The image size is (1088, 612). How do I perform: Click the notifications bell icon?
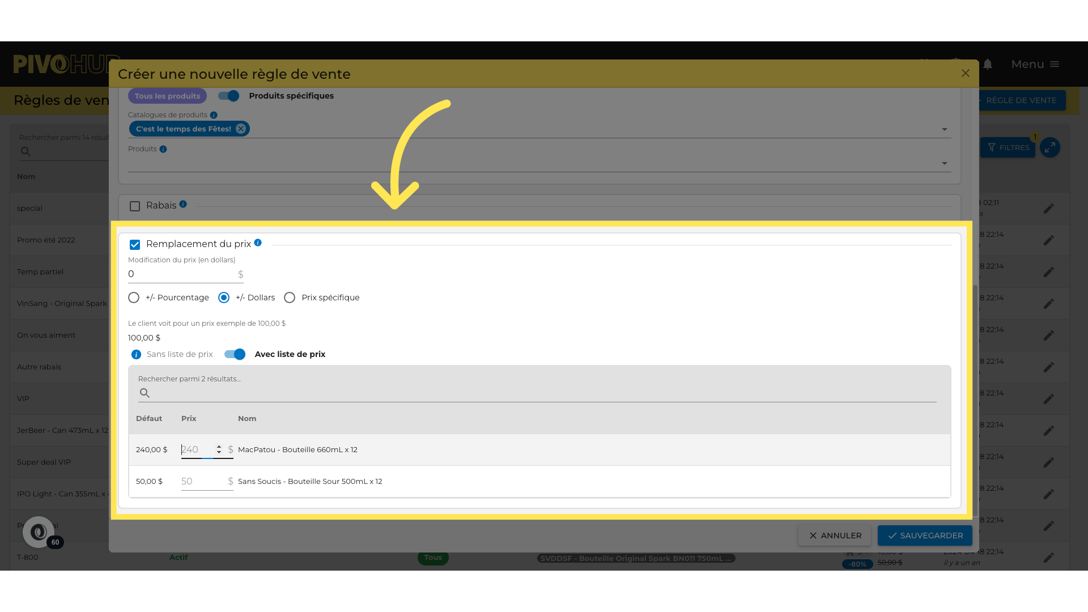click(x=988, y=64)
